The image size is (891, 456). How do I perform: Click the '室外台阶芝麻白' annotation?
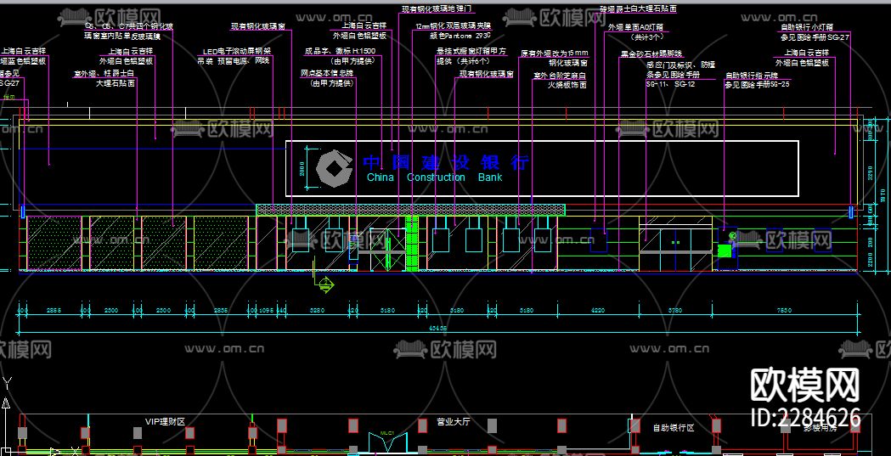coord(559,76)
